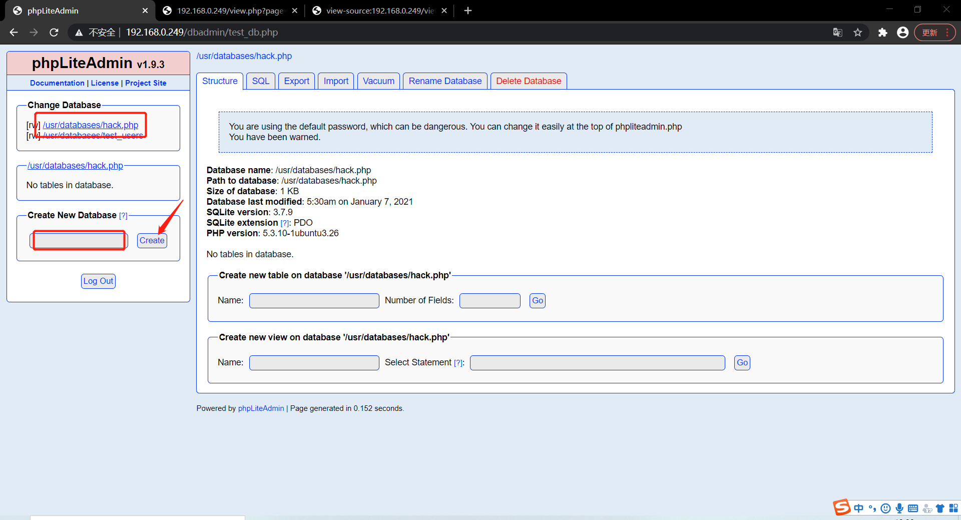Click the Sogou emoji smiley icon

[886, 508]
